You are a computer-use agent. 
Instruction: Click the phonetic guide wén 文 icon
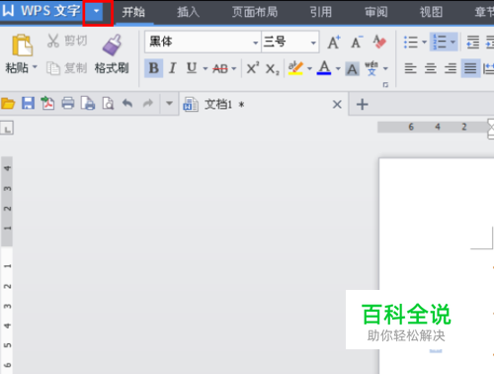point(371,68)
